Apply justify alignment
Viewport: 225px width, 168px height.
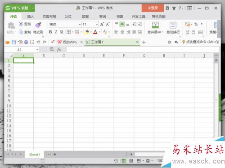[134, 32]
